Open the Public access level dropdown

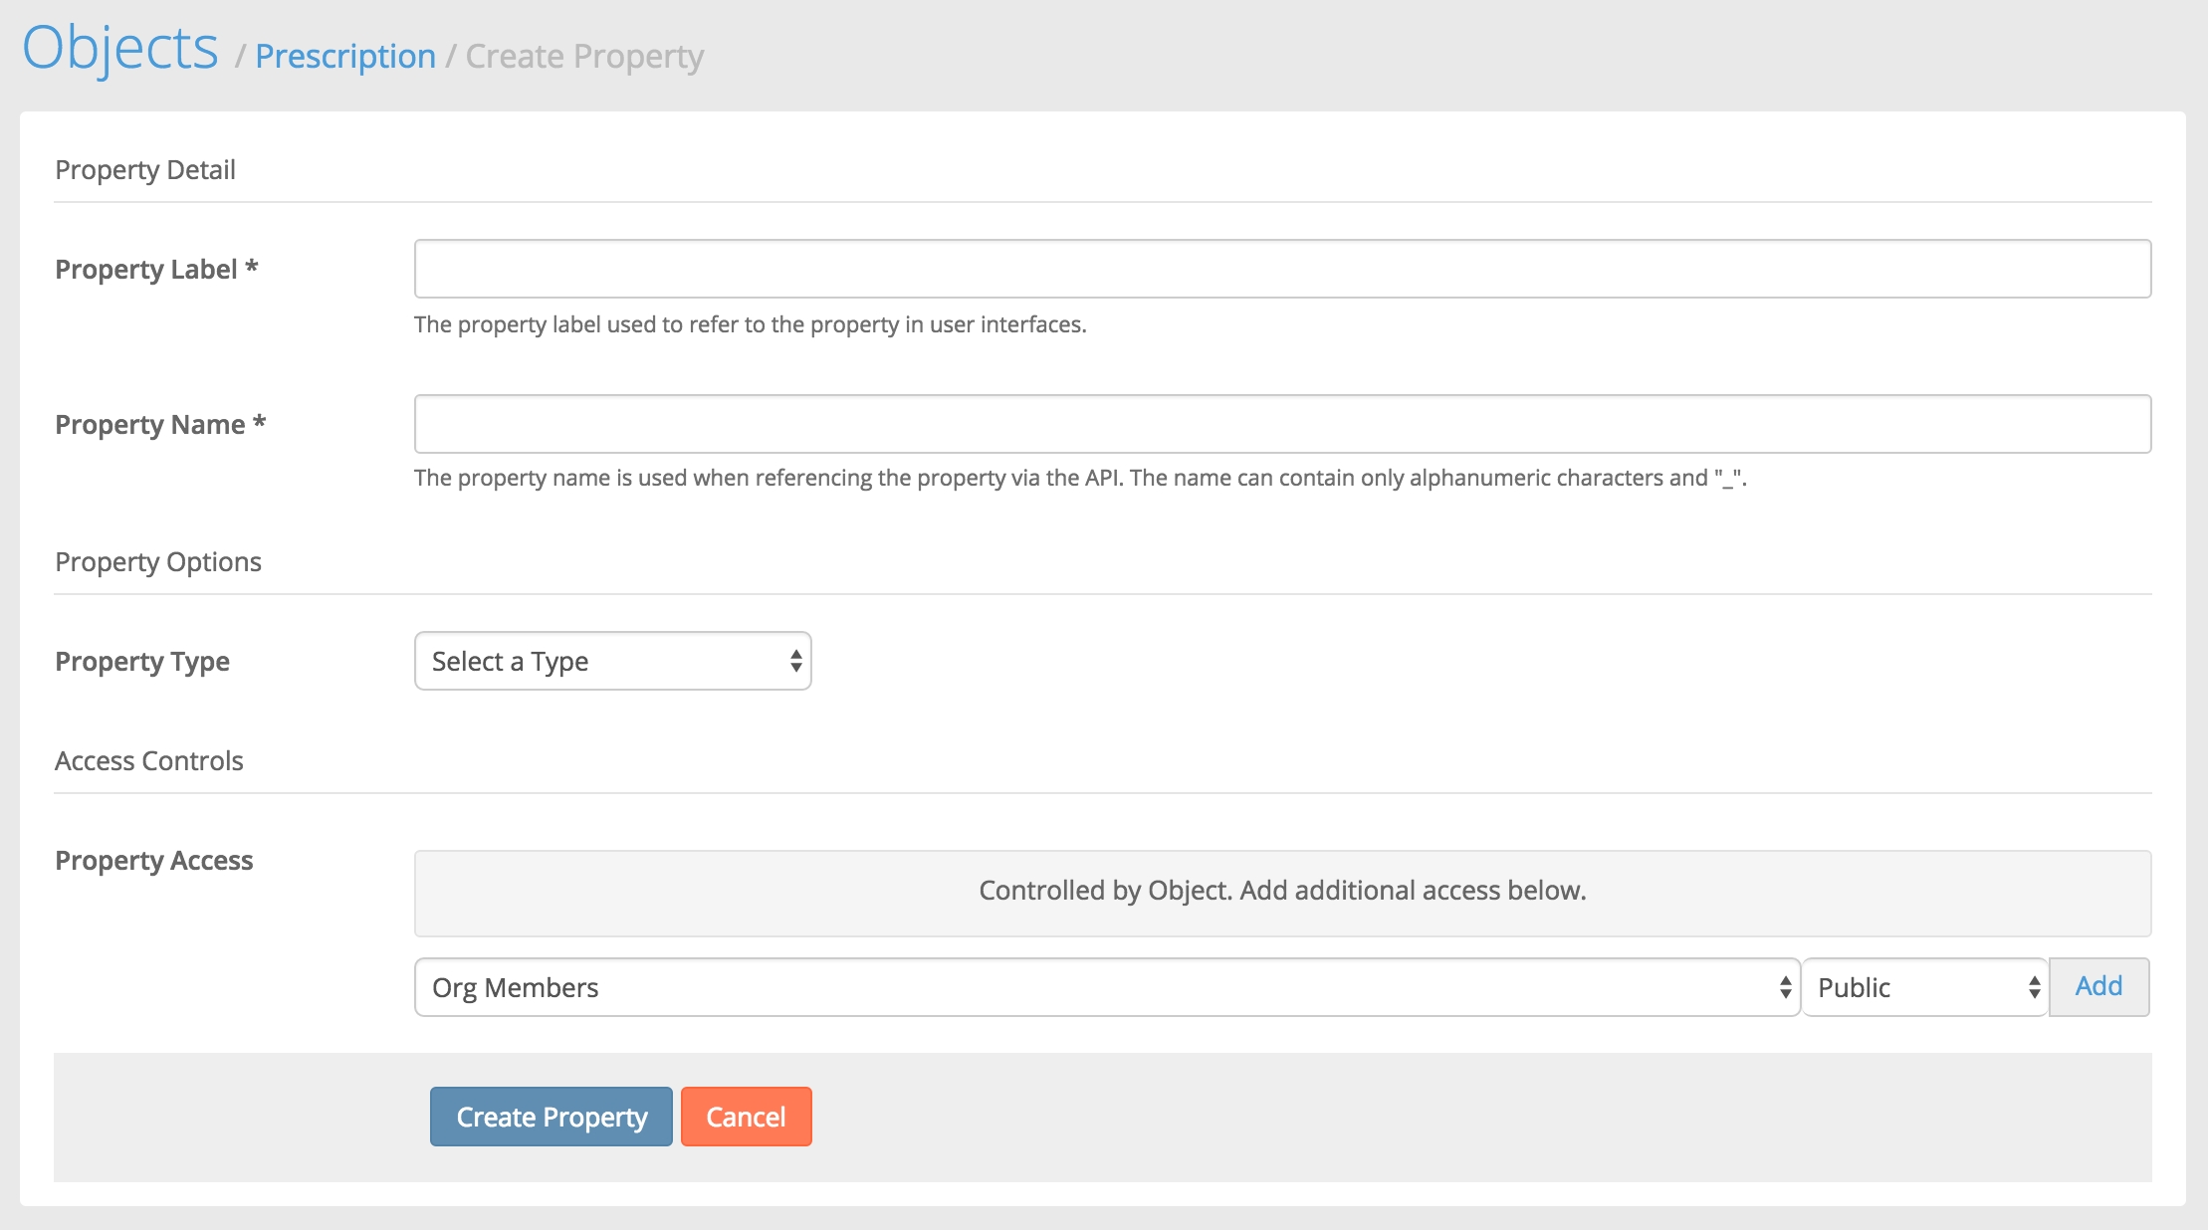[x=1925, y=987]
